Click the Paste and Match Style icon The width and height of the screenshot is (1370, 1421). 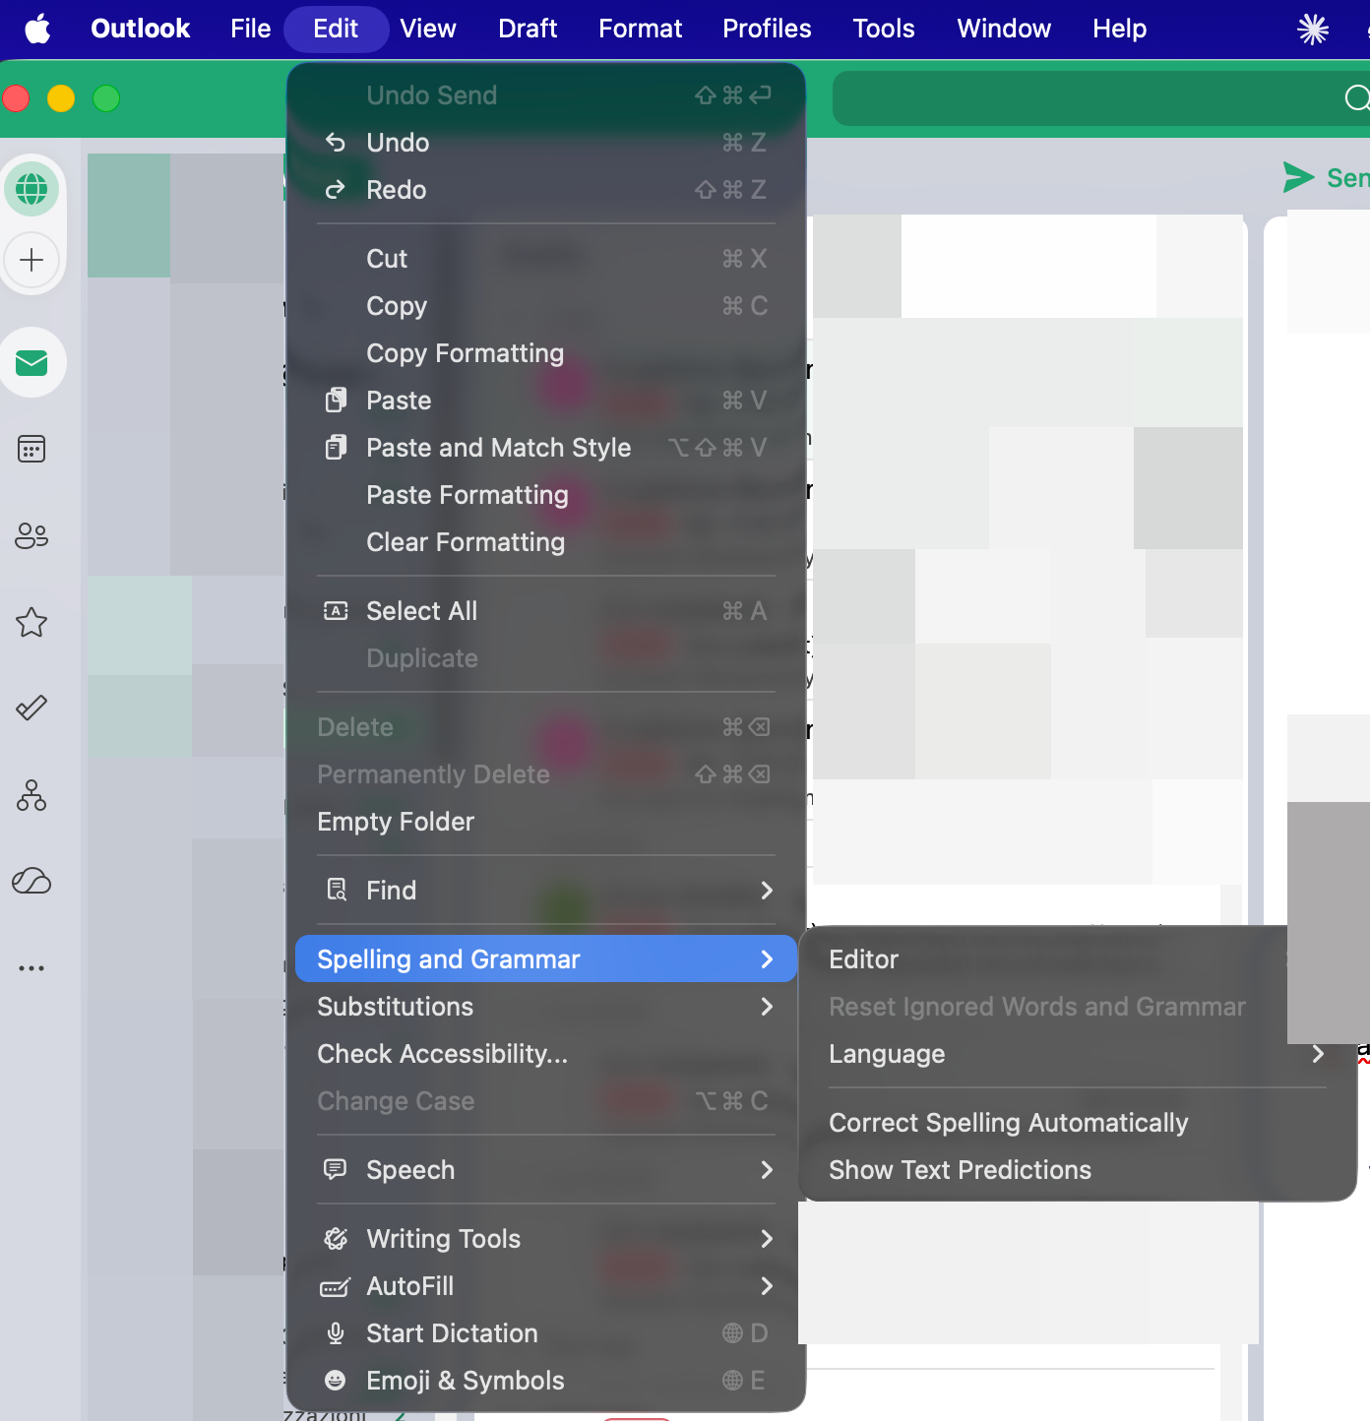coord(336,448)
